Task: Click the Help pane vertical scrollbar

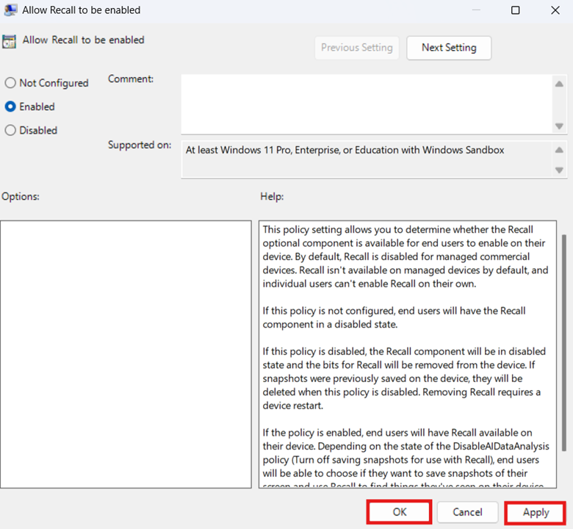Action: point(563,331)
